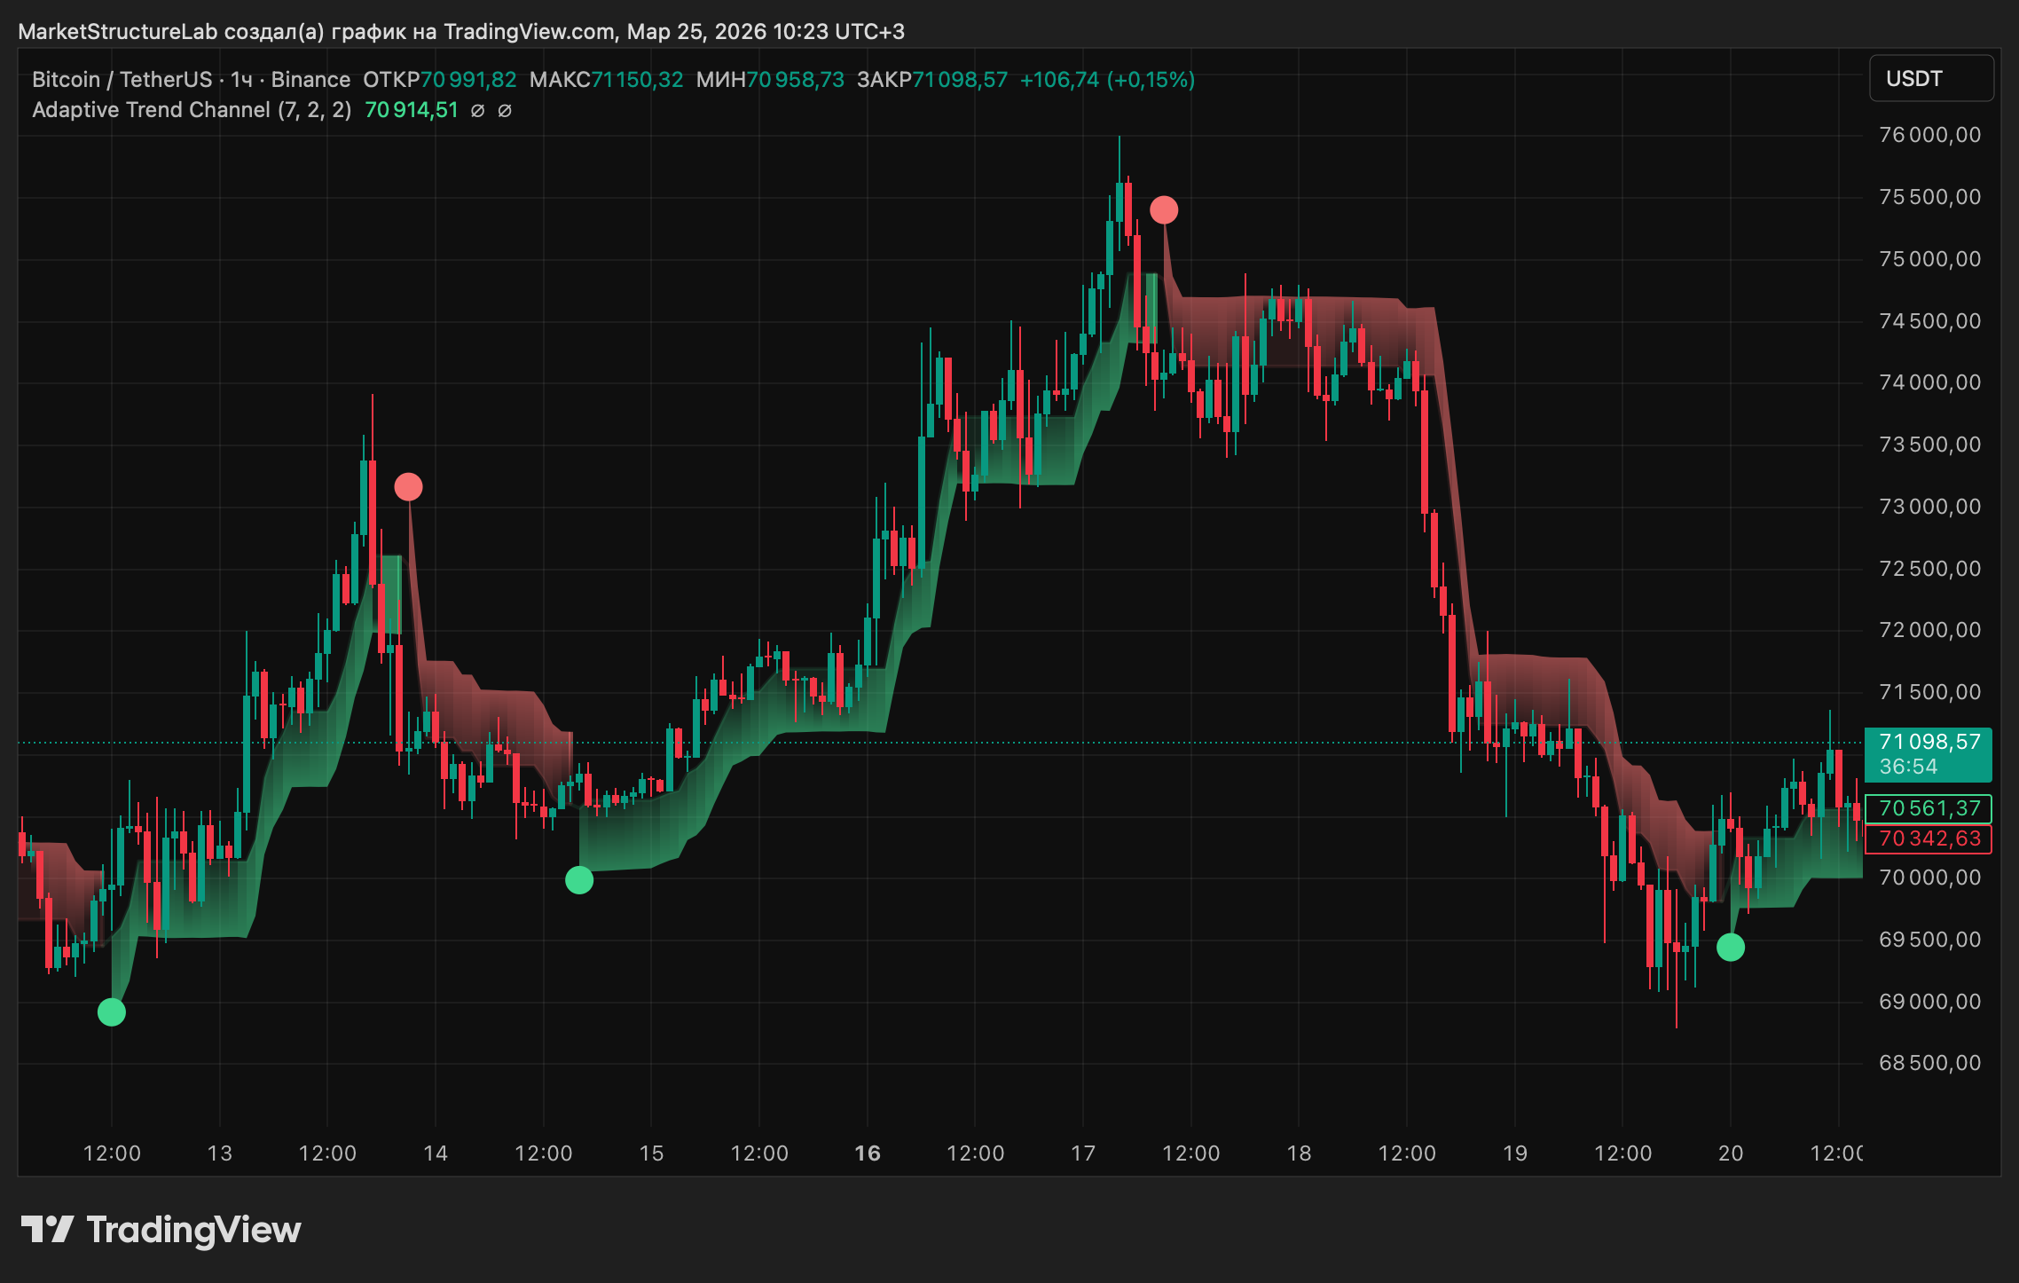This screenshot has width=2019, height=1283.
Task: Click the first empty-value symbol after 70 914,51
Action: [x=477, y=111]
